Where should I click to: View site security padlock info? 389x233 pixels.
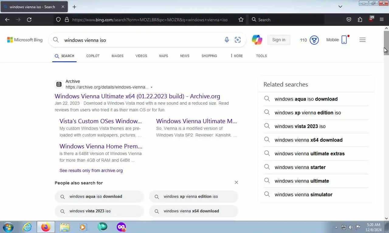(x=67, y=19)
